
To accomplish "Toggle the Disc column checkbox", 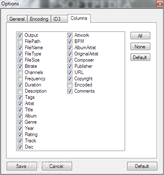I will point(20,147).
